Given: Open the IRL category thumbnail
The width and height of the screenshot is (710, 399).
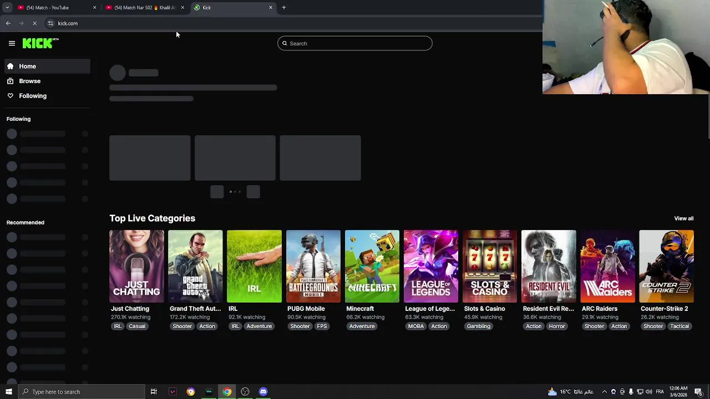Looking at the screenshot, I should (x=254, y=266).
